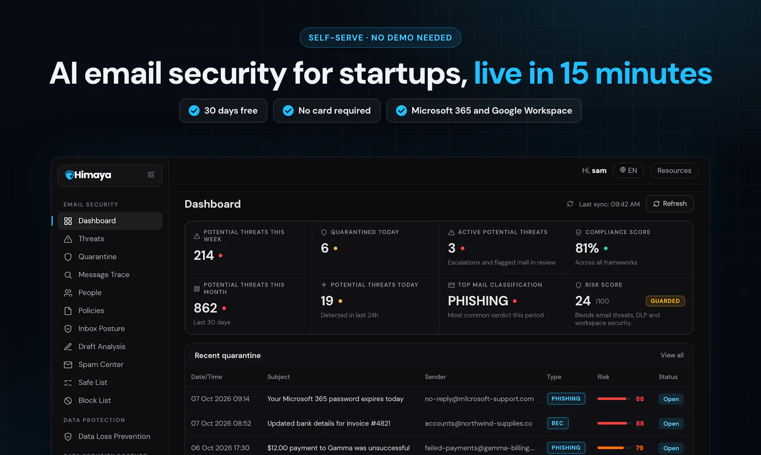761x455 pixels.
Task: Click sender no-reply@m1crosoft-support.com
Action: coord(479,399)
